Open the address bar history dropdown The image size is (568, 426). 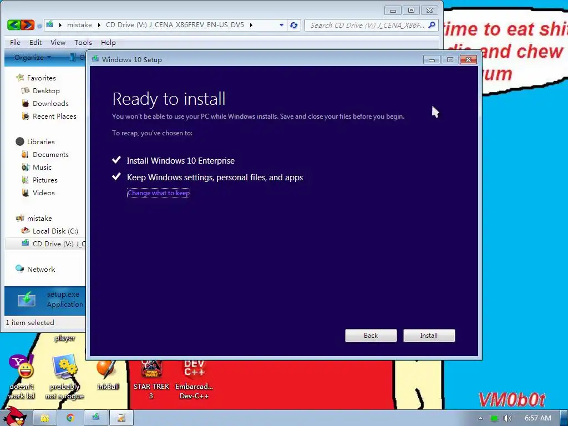pyautogui.click(x=281, y=25)
